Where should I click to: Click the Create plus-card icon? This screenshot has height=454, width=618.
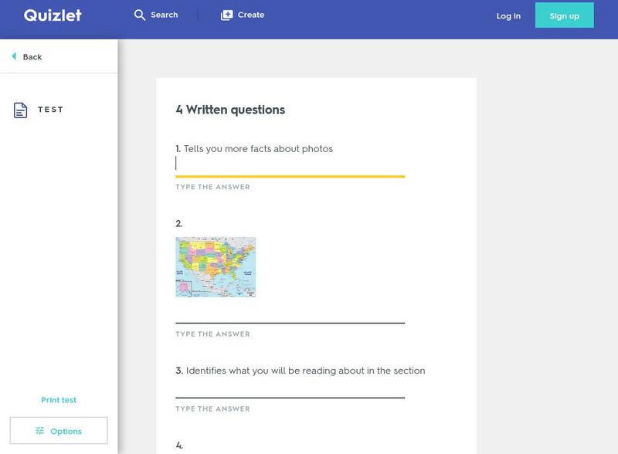(x=226, y=15)
